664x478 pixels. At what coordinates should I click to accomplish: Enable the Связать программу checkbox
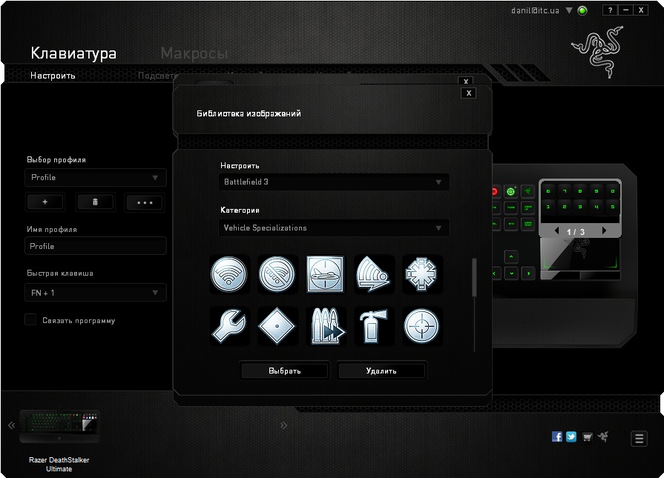[x=30, y=320]
